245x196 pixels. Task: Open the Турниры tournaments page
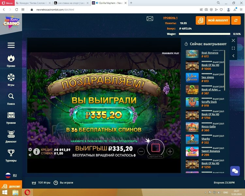(x=11, y=156)
